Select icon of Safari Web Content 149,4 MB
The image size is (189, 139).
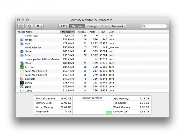(x=22, y=75)
